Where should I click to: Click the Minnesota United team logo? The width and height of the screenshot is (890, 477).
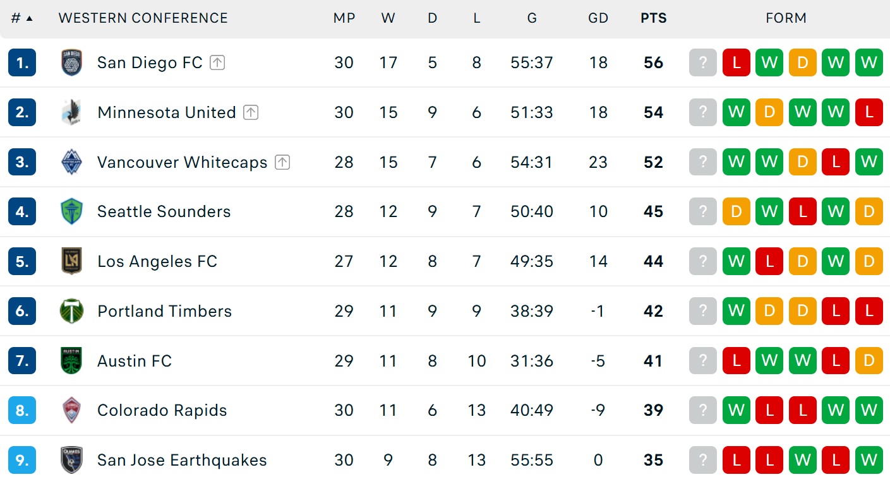[71, 112]
